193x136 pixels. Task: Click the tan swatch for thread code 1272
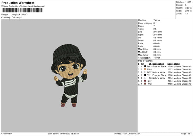pyautogui.click(x=145, y=69)
